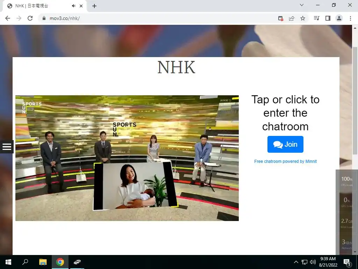This screenshot has height=269, width=358.
Task: Click the NHK live video player
Action: pyautogui.click(x=127, y=158)
